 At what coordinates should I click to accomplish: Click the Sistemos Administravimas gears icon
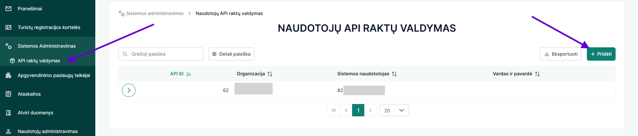pos(9,46)
